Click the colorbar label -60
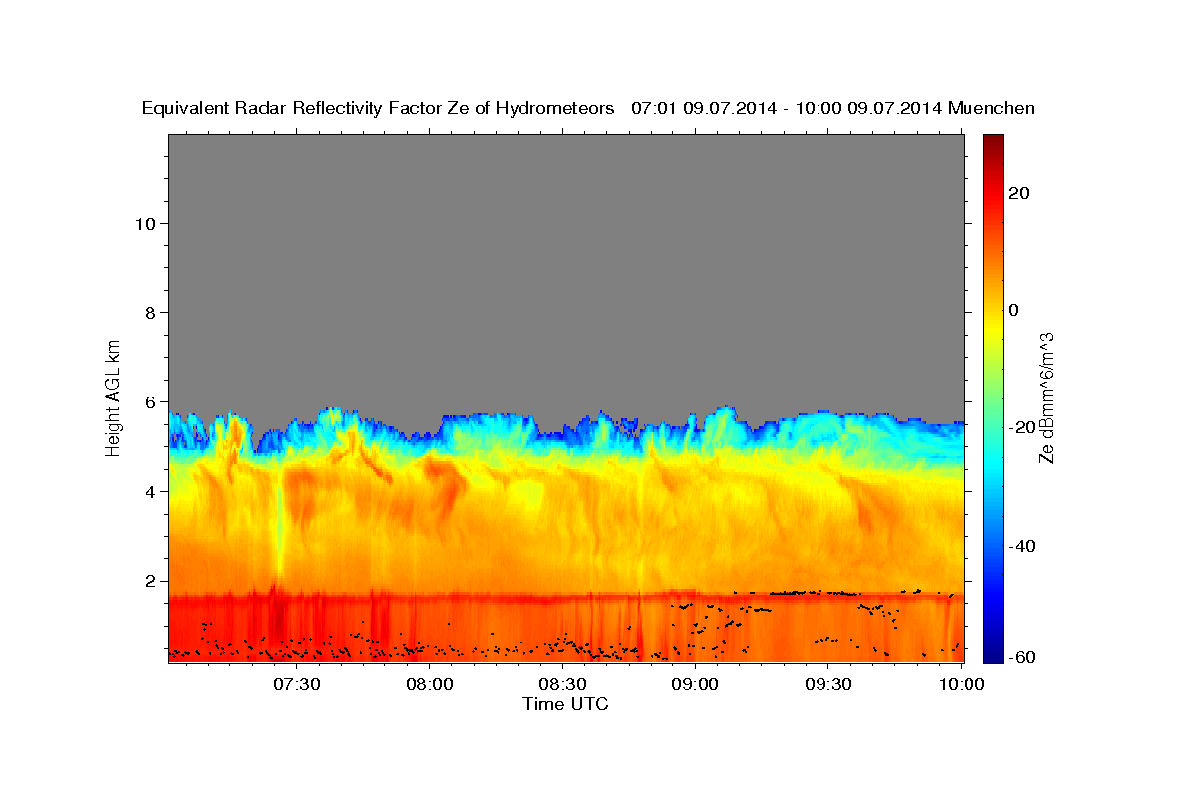Image resolution: width=1192 pixels, height=795 pixels. [1024, 657]
